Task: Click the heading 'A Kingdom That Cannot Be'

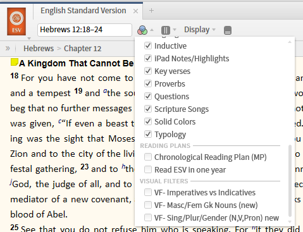Action: coord(77,63)
